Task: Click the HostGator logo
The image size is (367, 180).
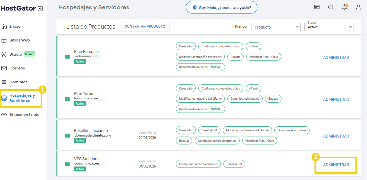Action: coord(18,9)
